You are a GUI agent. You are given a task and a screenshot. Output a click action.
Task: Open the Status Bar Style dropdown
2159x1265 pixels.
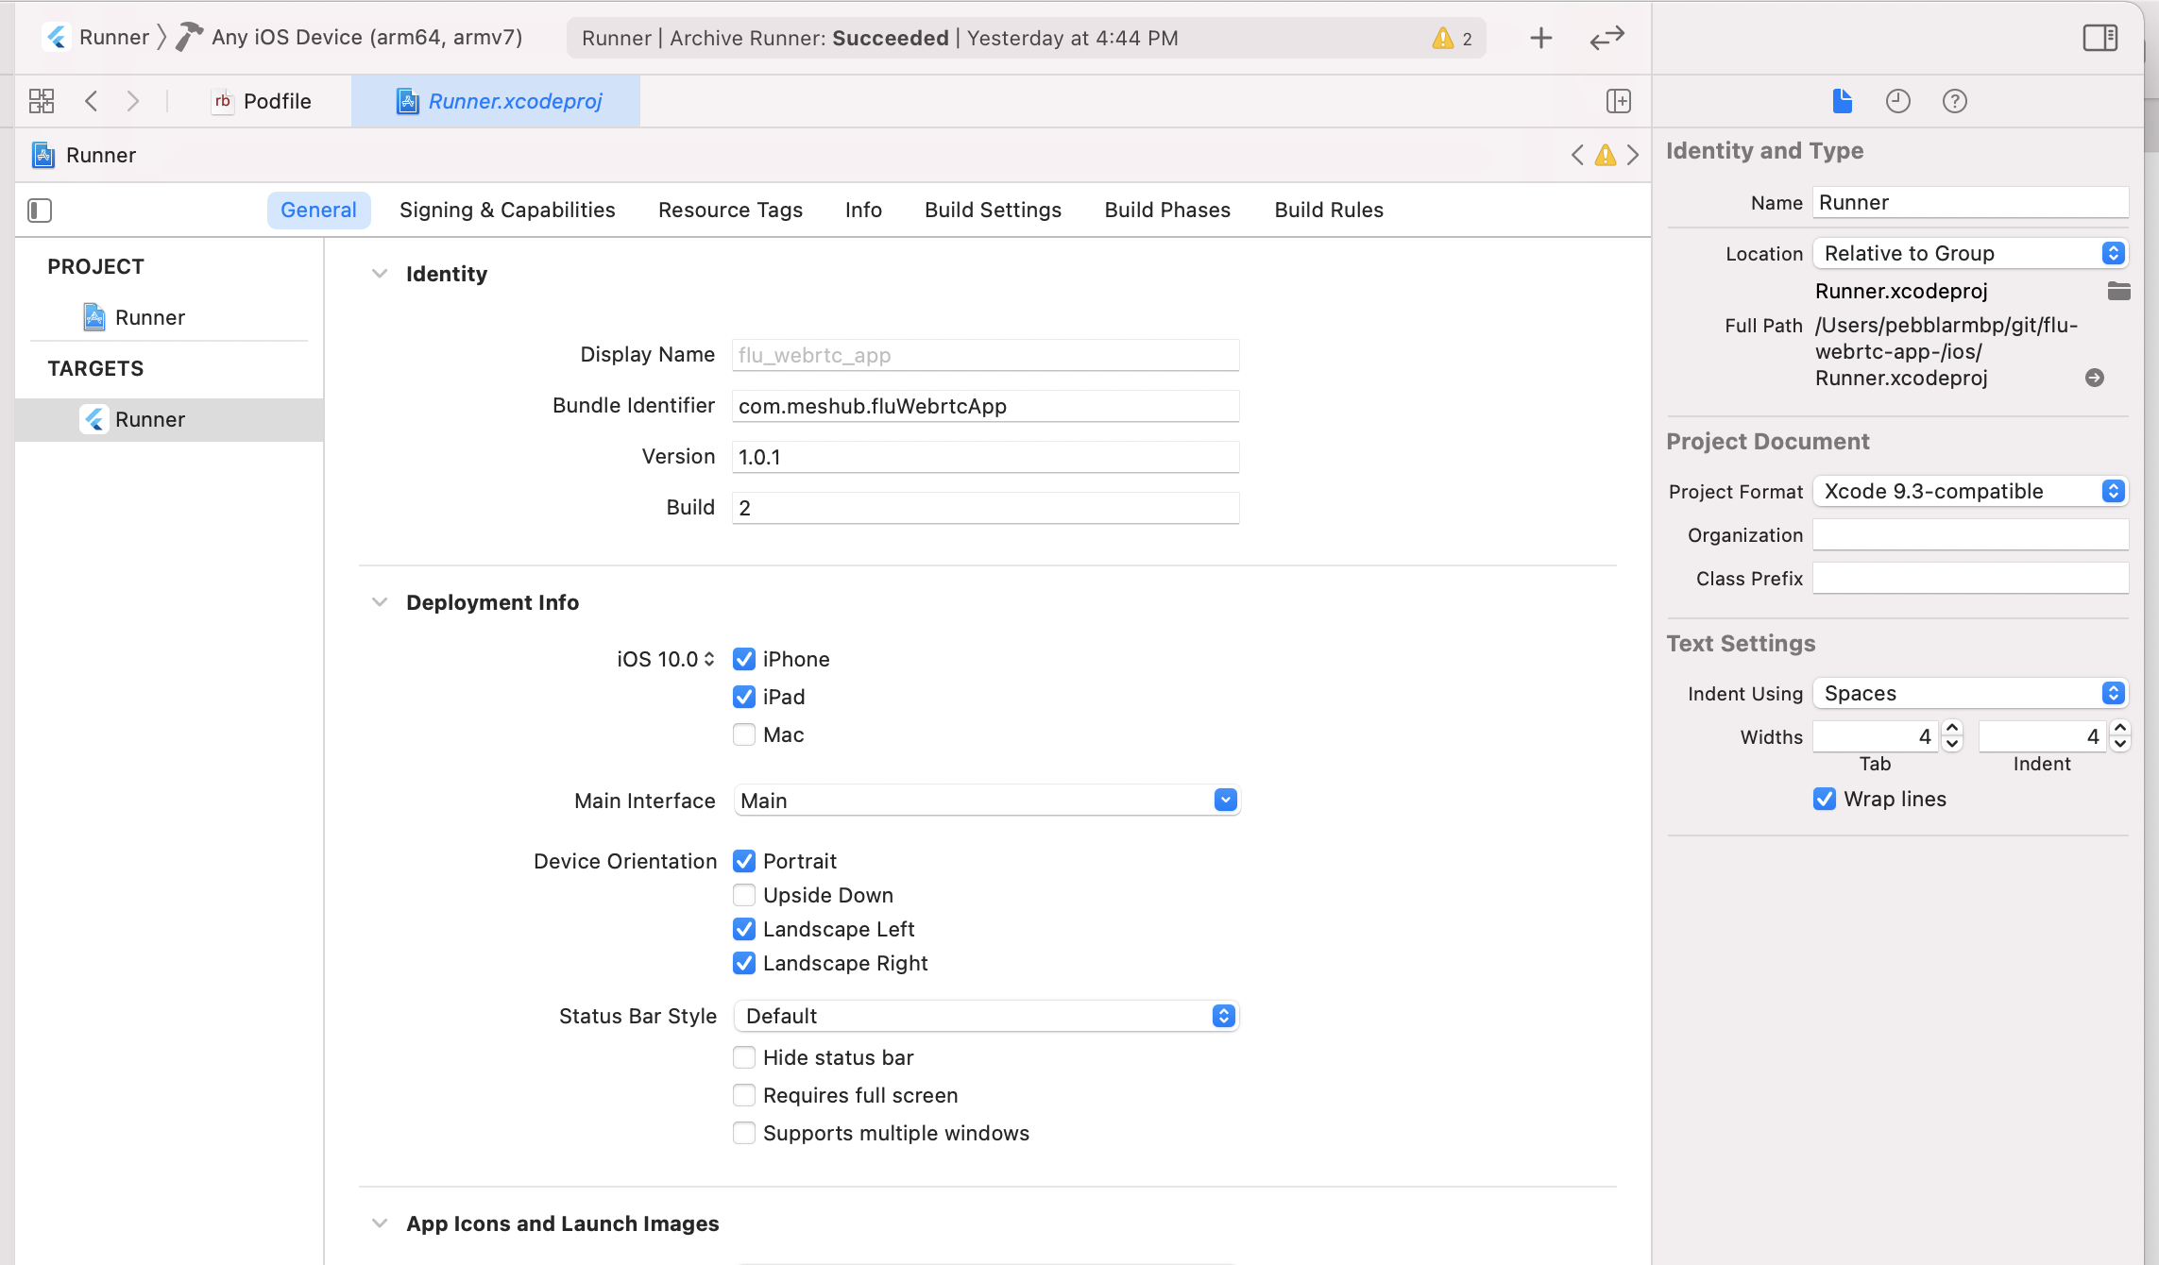pyautogui.click(x=1223, y=1016)
